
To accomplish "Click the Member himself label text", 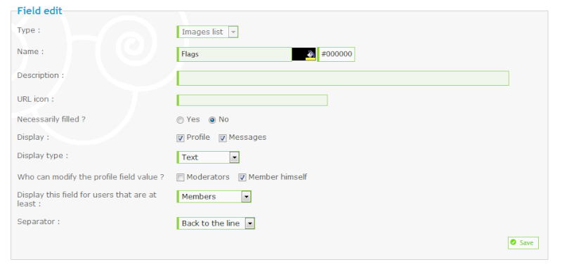I will 277,177.
